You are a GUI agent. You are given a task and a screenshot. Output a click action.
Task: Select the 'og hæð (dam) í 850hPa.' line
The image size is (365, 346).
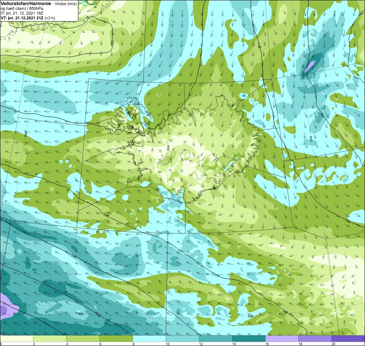click(22, 9)
